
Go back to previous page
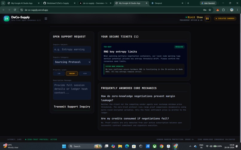pos(4,10)
